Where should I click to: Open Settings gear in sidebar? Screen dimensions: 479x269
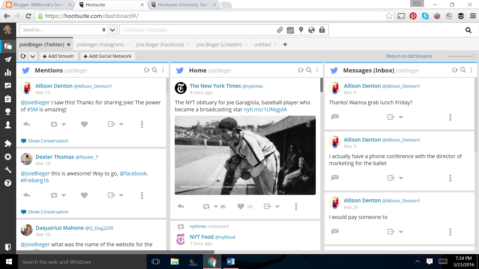click(8, 157)
